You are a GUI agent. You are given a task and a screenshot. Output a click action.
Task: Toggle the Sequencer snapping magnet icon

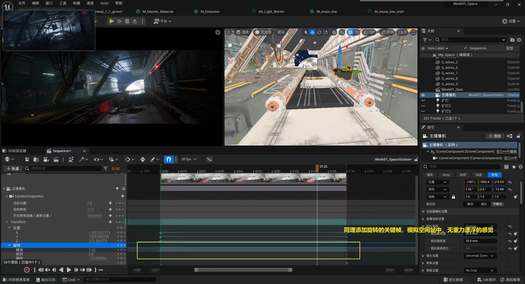[x=168, y=159]
